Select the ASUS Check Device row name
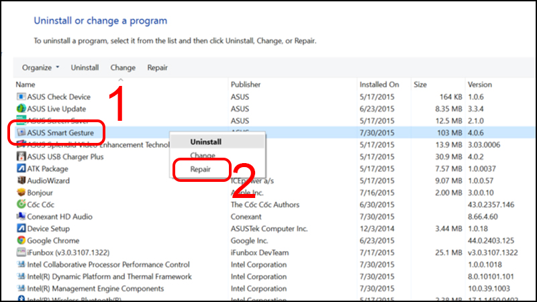Viewport: 537px width, 302px height. tap(58, 97)
